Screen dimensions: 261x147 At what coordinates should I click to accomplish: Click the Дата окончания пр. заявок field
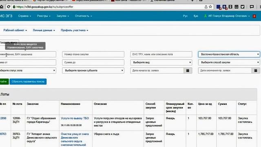point(225,71)
